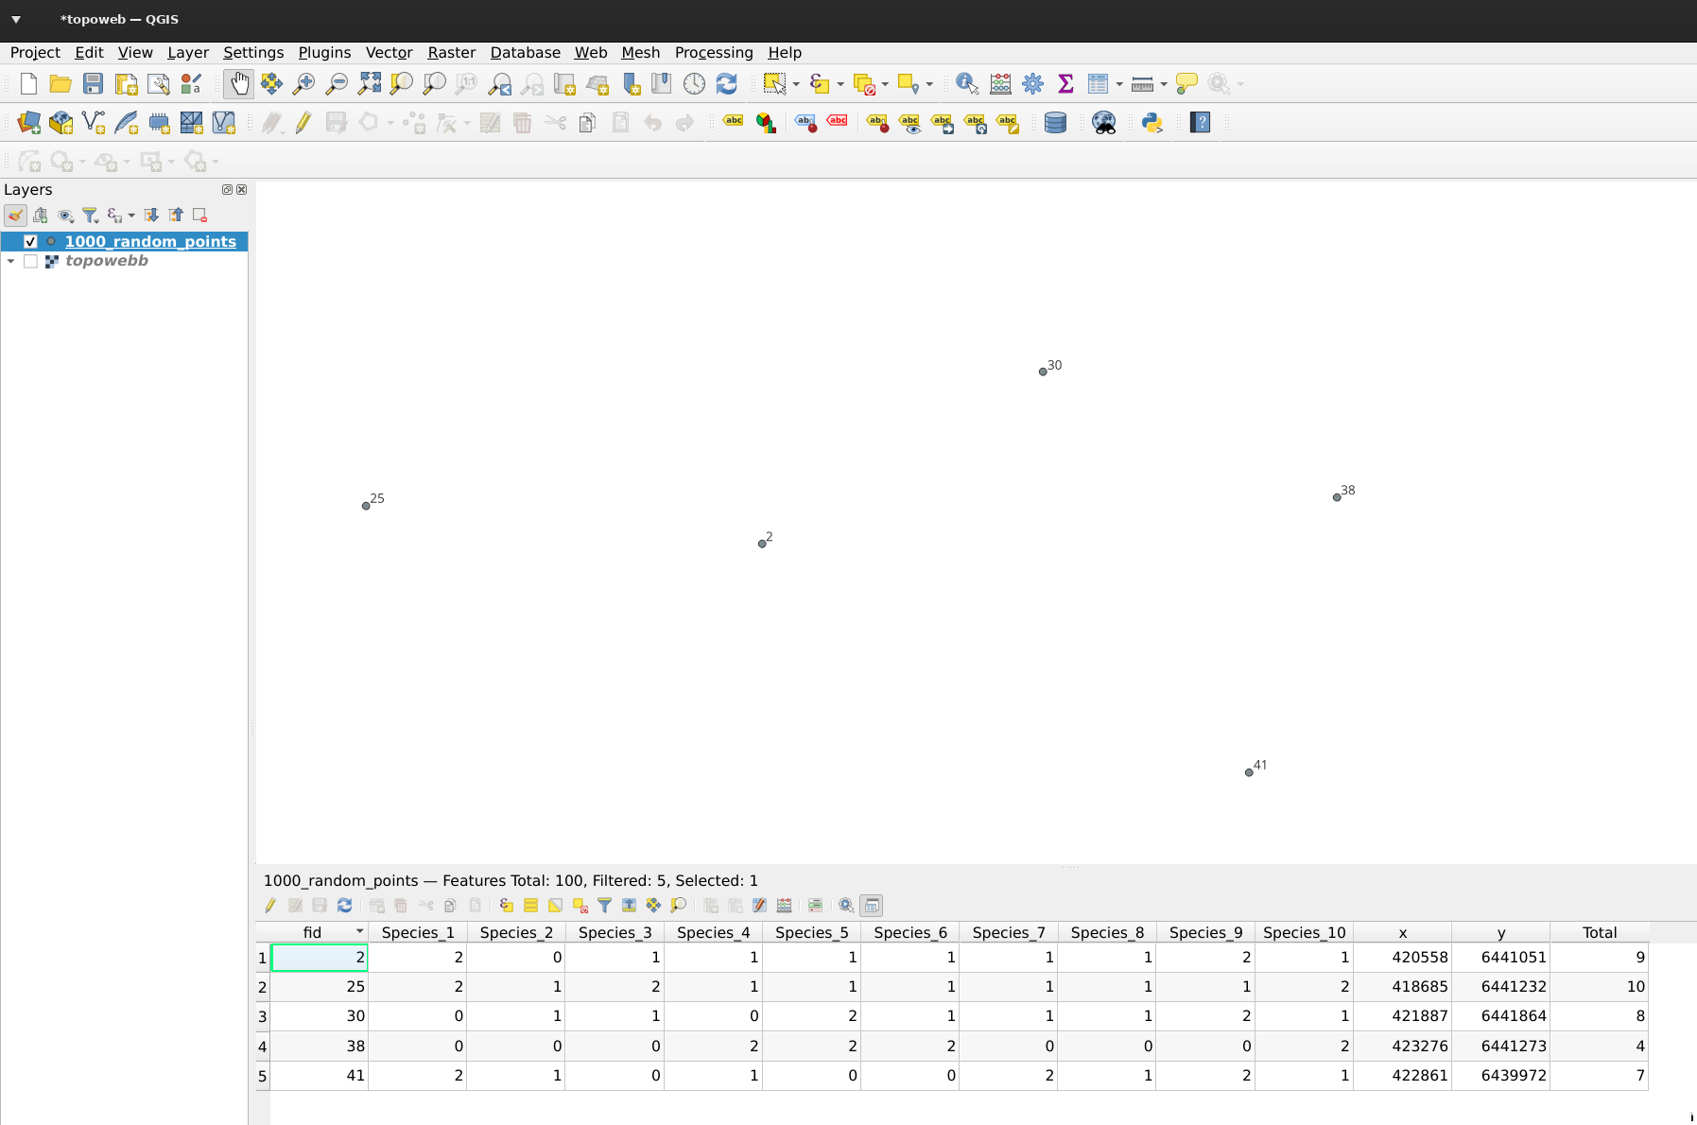Open the Vector menu
The width and height of the screenshot is (1697, 1125).
point(389,53)
